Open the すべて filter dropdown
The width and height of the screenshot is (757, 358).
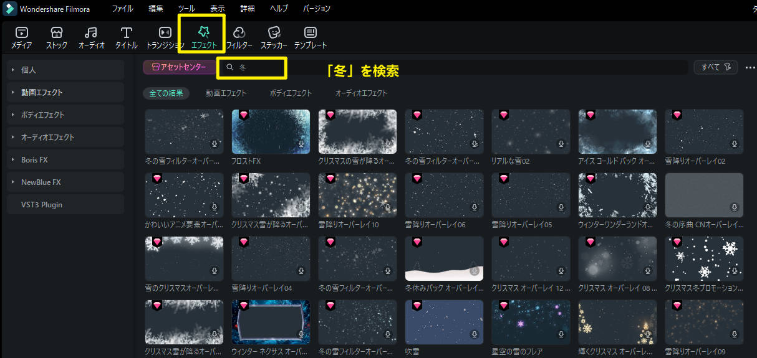(716, 67)
